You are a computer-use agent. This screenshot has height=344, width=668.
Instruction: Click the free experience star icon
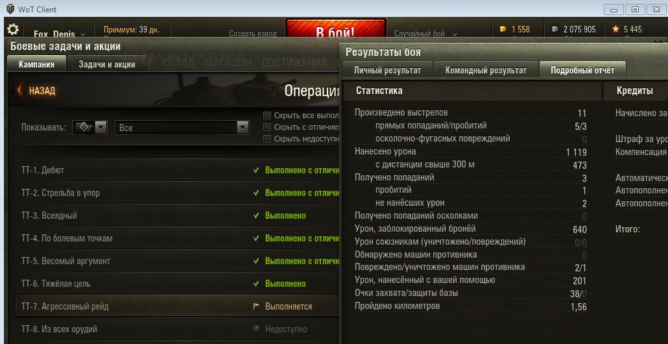pyautogui.click(x=615, y=29)
